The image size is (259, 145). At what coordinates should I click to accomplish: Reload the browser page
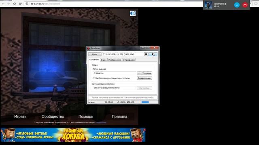[15, 4]
